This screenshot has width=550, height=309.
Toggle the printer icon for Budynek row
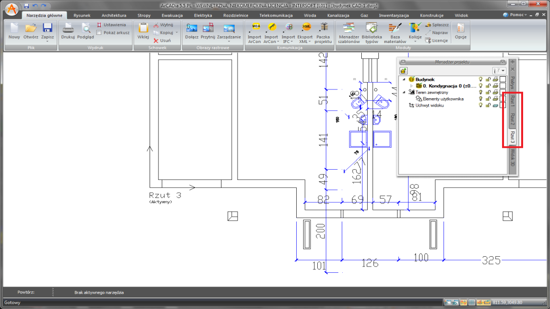pos(495,79)
